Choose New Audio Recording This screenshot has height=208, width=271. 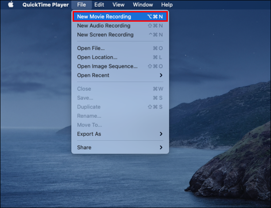120,26
